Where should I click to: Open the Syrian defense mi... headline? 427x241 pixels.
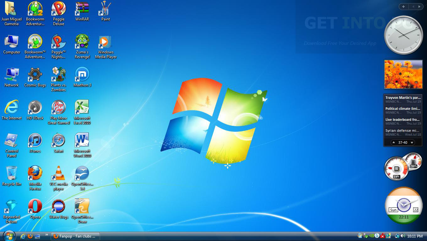(403, 132)
